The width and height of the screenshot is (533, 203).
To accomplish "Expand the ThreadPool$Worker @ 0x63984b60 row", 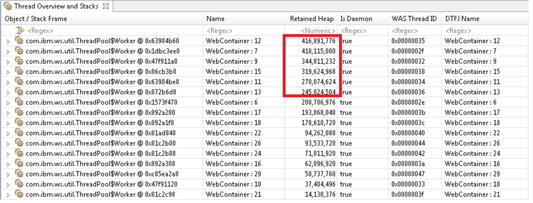I will (7, 41).
